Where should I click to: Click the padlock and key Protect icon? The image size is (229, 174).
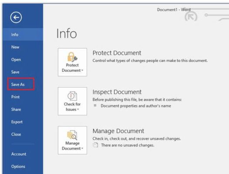pos(72,57)
